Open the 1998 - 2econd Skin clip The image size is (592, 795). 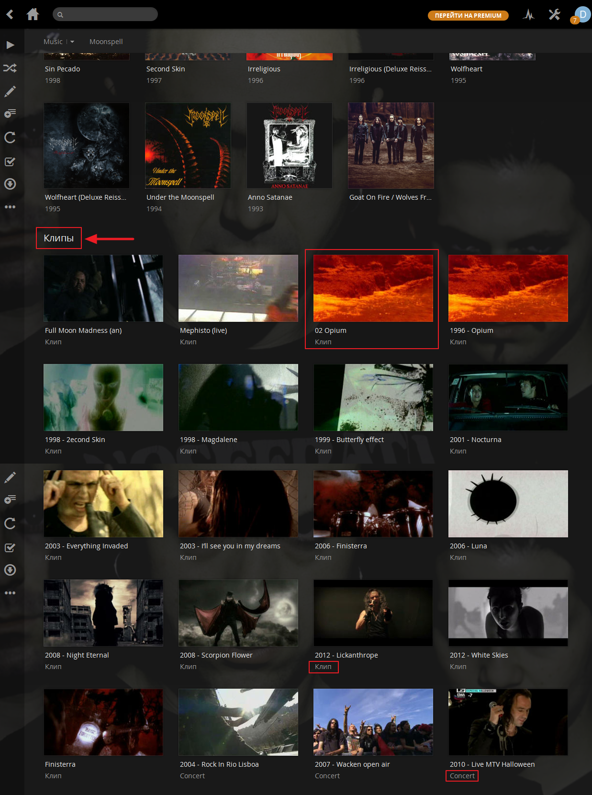point(103,397)
